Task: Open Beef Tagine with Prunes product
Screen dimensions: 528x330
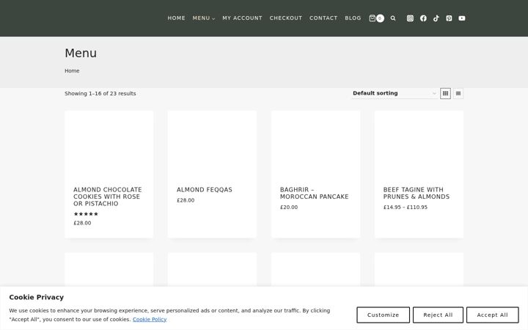Action: 417,194
